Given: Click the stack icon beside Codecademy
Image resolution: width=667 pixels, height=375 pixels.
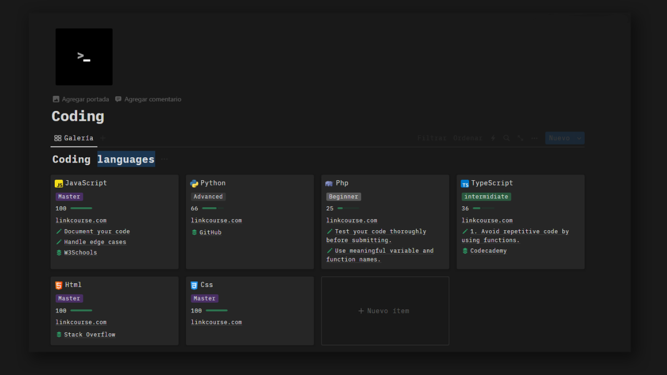Looking at the screenshot, I should (465, 251).
